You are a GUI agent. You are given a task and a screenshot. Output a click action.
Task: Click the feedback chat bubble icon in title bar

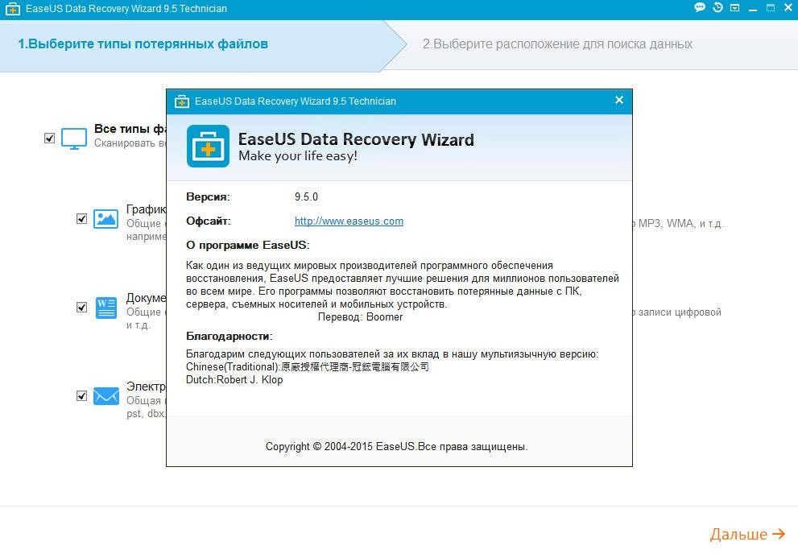700,7
